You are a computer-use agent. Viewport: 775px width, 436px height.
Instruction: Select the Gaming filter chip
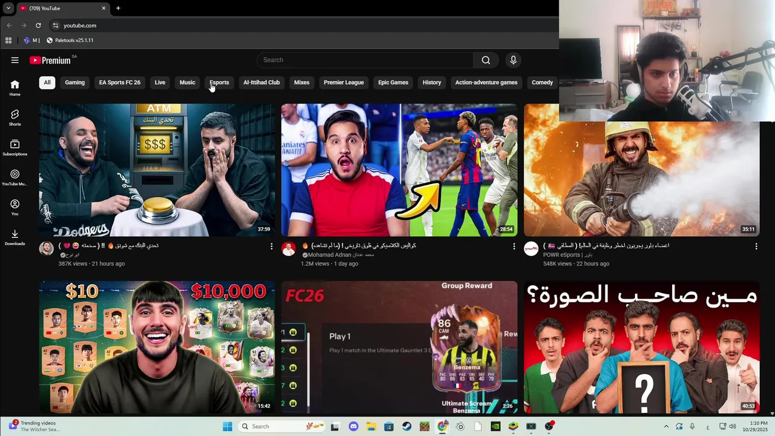(x=75, y=82)
